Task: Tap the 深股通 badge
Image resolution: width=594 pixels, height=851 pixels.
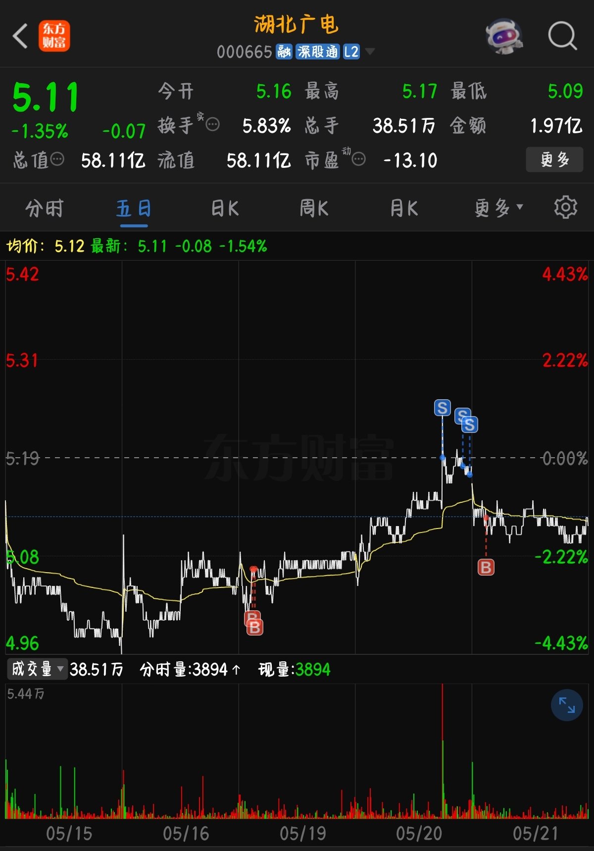Action: pos(318,52)
